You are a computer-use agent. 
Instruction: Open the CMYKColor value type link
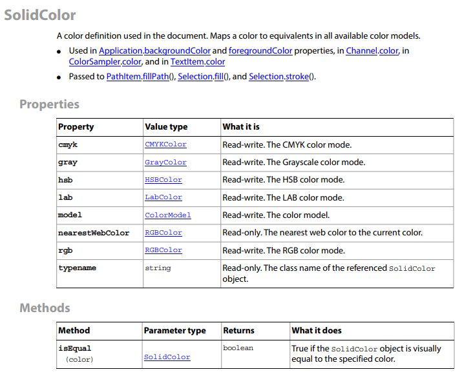tap(165, 144)
